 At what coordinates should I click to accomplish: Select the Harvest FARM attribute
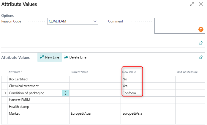point(19,100)
